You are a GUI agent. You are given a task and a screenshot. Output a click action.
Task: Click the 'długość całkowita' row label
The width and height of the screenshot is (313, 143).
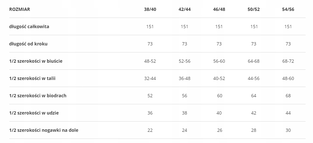click(x=29, y=27)
